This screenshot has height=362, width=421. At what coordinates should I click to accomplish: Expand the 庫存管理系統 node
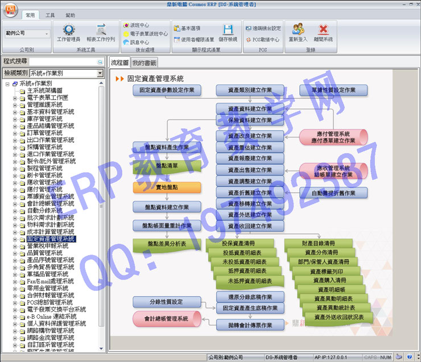tap(15, 119)
